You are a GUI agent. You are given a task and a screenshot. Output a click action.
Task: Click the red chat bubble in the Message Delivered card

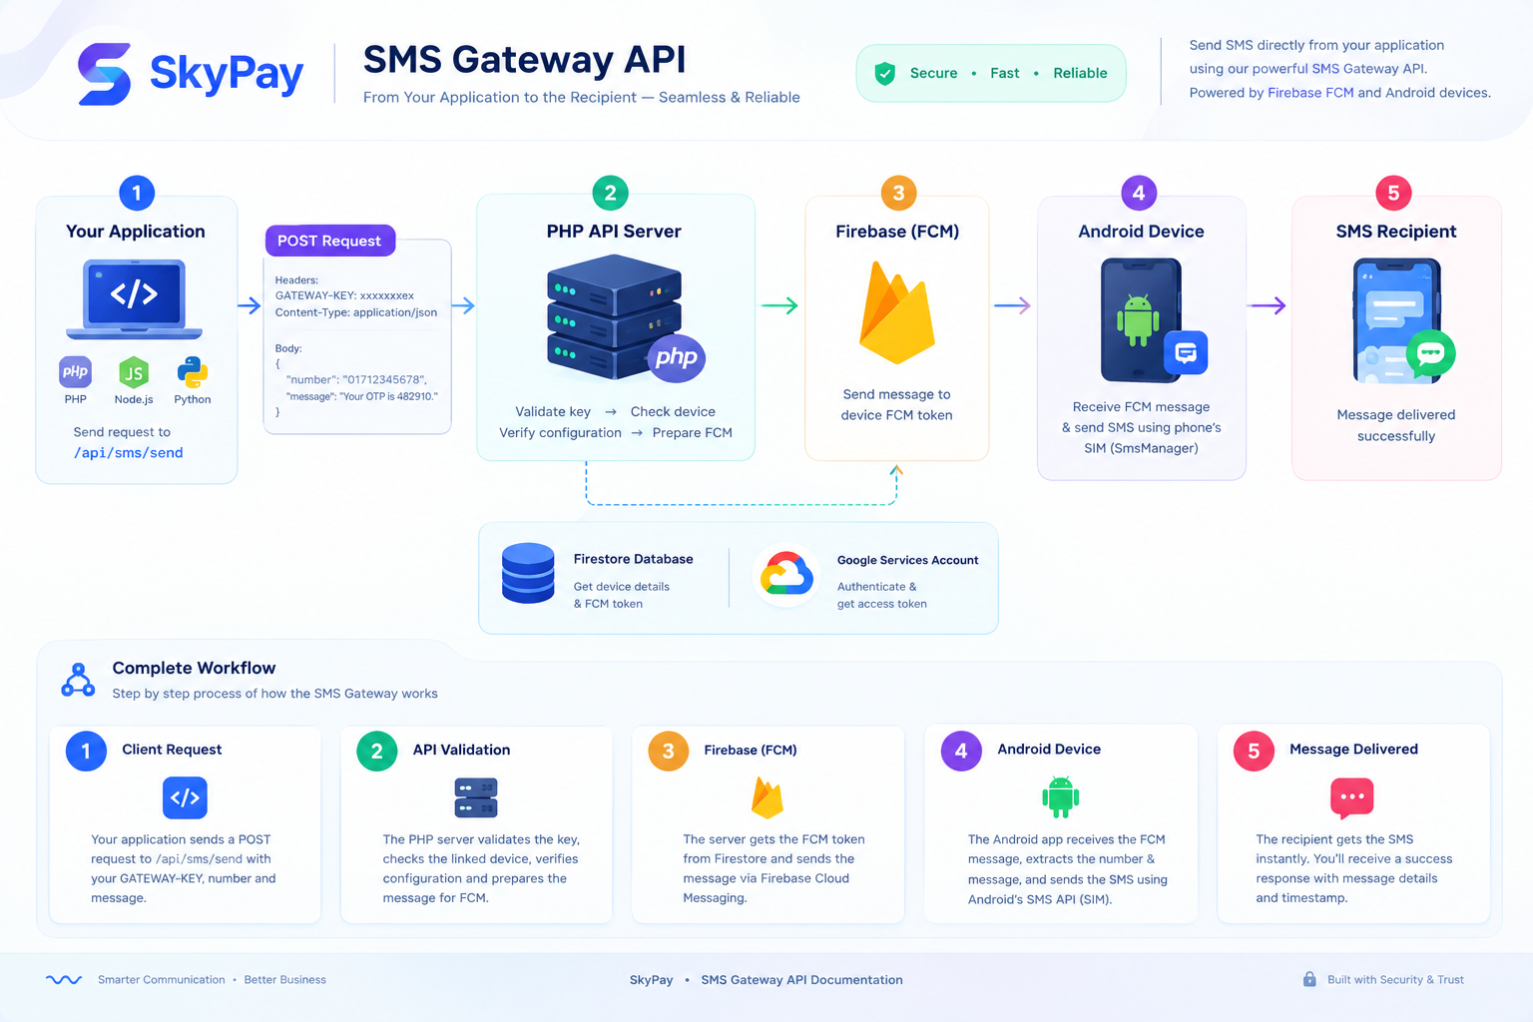tap(1352, 797)
